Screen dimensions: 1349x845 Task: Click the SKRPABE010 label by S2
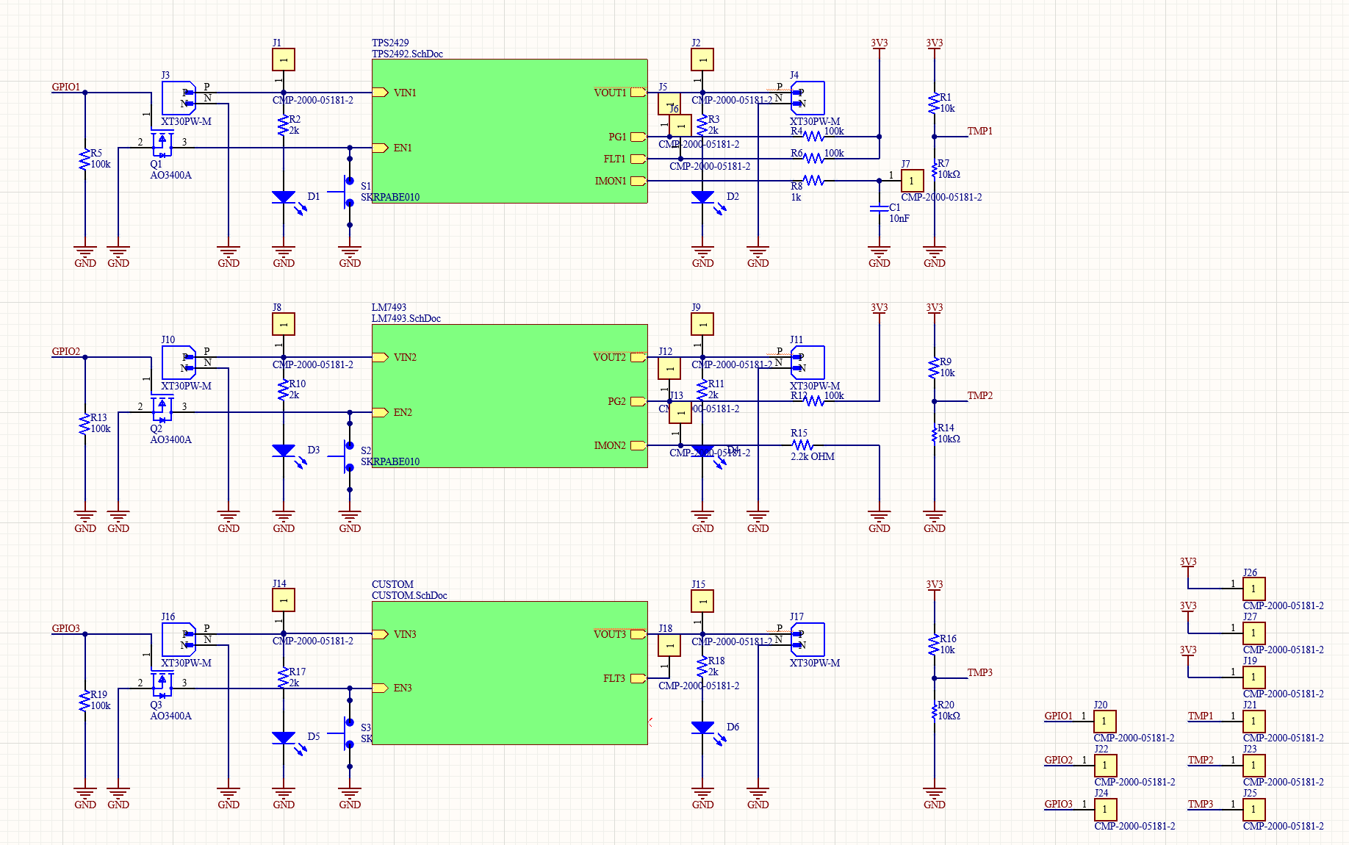(x=390, y=462)
